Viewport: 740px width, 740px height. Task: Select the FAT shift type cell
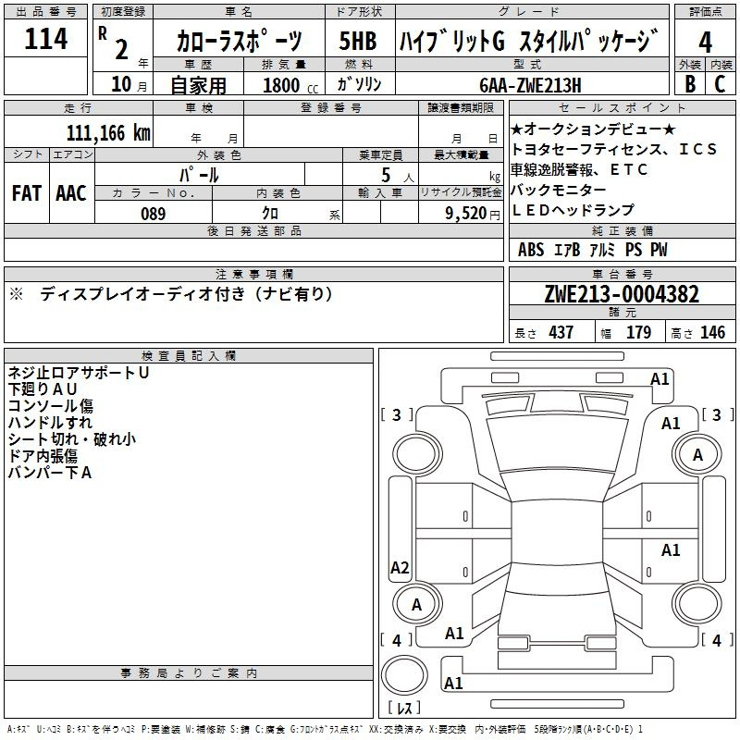coord(26,192)
